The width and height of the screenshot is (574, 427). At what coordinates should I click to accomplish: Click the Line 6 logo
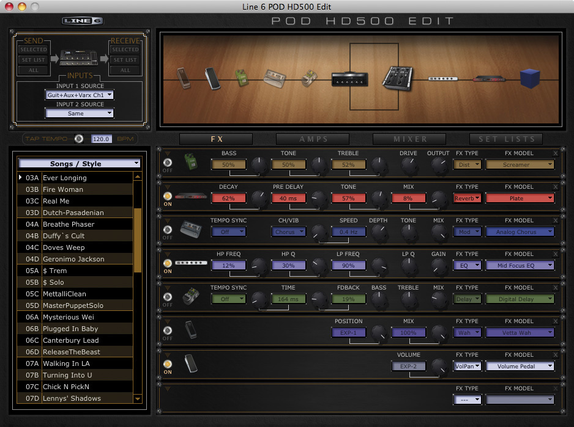[x=83, y=21]
